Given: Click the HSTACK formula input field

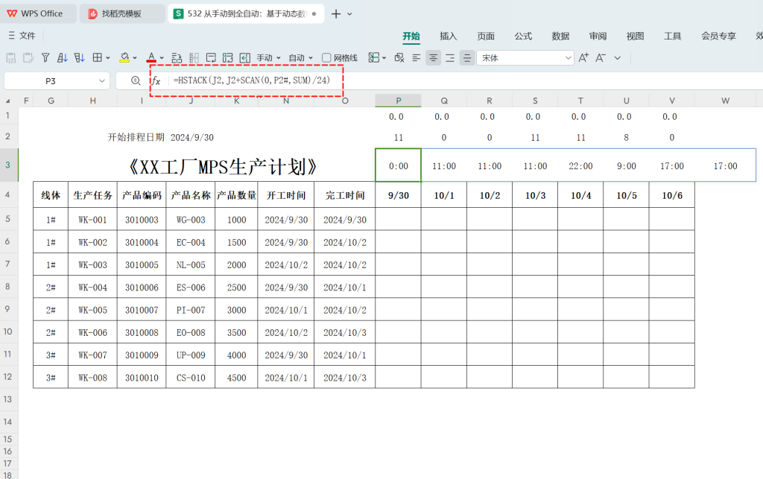Looking at the screenshot, I should coord(465,80).
